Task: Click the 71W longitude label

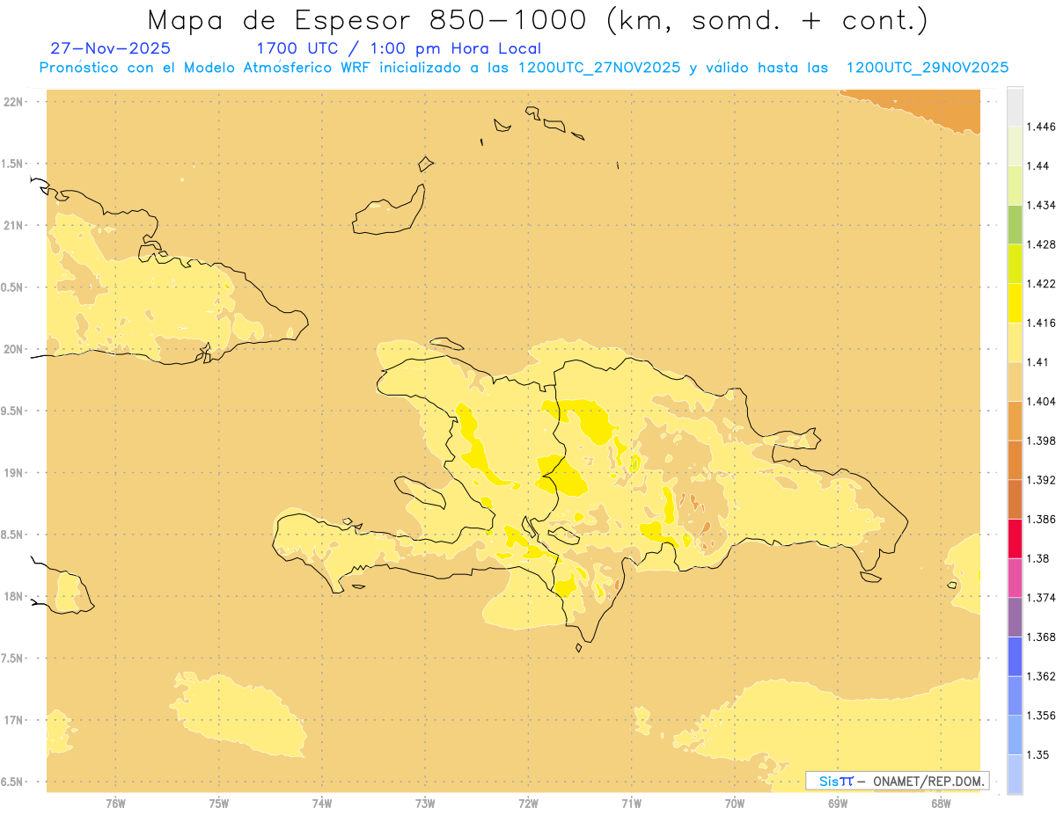Action: 631,804
